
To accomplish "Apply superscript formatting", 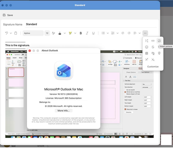I will [147, 60].
